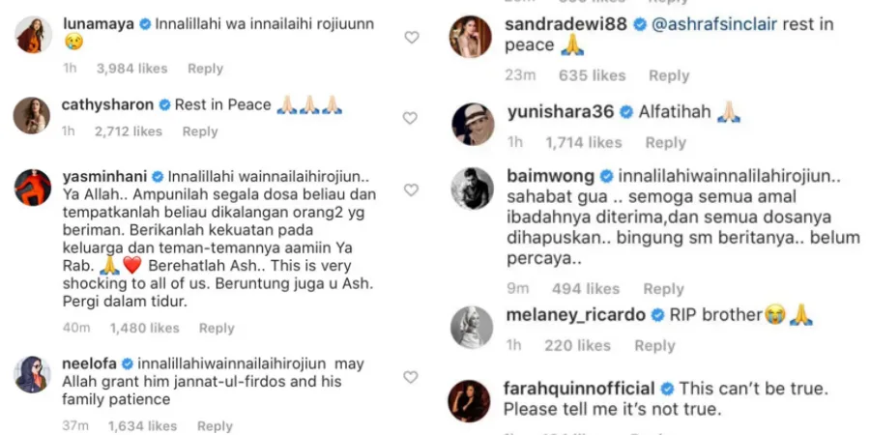The width and height of the screenshot is (870, 435).
Task: Open the yunishara36 username link
Action: (x=561, y=112)
